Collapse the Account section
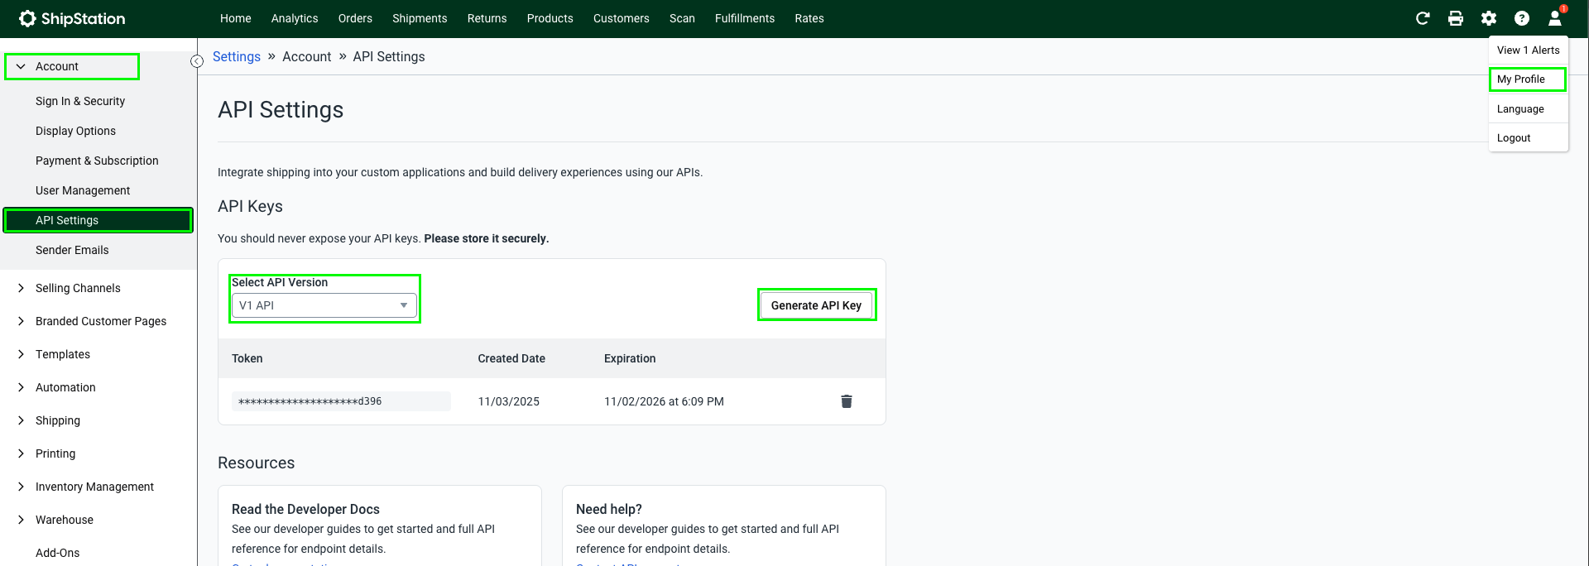 72,66
